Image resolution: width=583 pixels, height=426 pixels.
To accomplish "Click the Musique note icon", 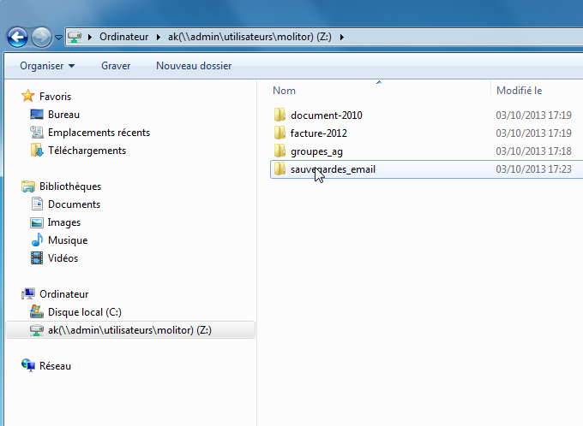I will [x=37, y=240].
